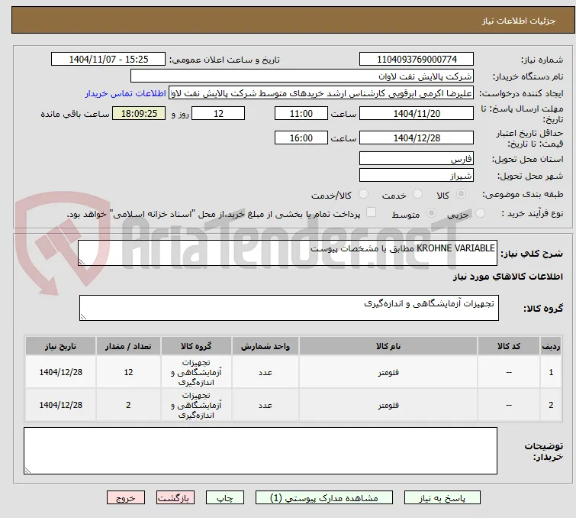Click the delivery city field شیراز
Viewport: 576px width, 518px height.
pyautogui.click(x=417, y=176)
